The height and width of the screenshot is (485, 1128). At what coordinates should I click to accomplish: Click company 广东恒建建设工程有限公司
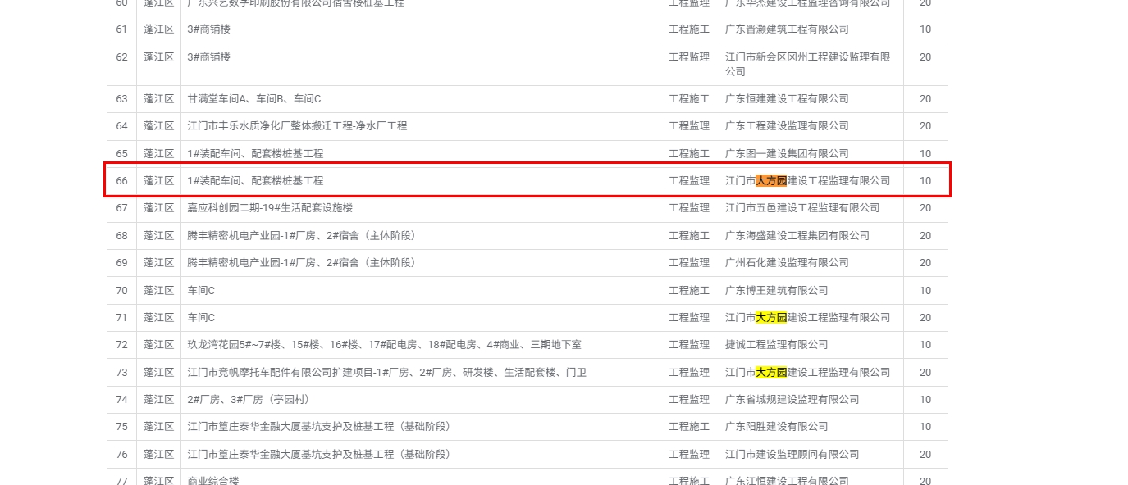tap(787, 99)
